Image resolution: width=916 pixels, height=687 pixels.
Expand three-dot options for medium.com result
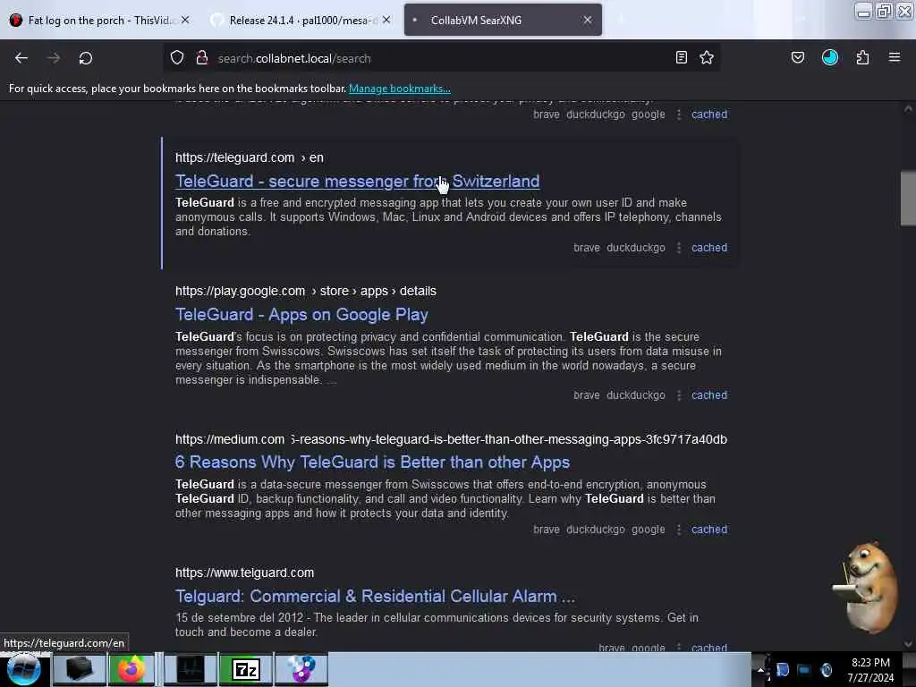point(678,530)
